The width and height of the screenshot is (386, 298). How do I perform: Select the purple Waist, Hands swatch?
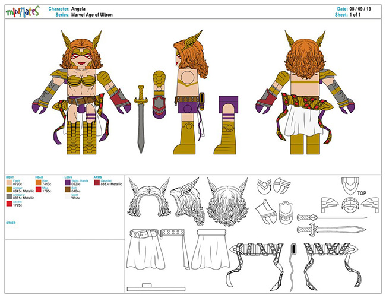[68, 183]
